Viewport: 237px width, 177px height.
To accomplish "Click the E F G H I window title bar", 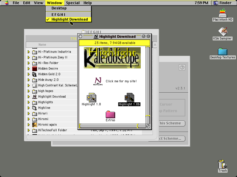I will pos(92,31).
